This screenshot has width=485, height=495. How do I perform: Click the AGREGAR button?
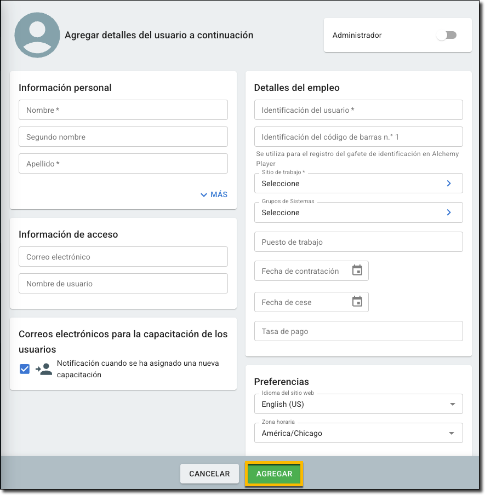coord(274,474)
